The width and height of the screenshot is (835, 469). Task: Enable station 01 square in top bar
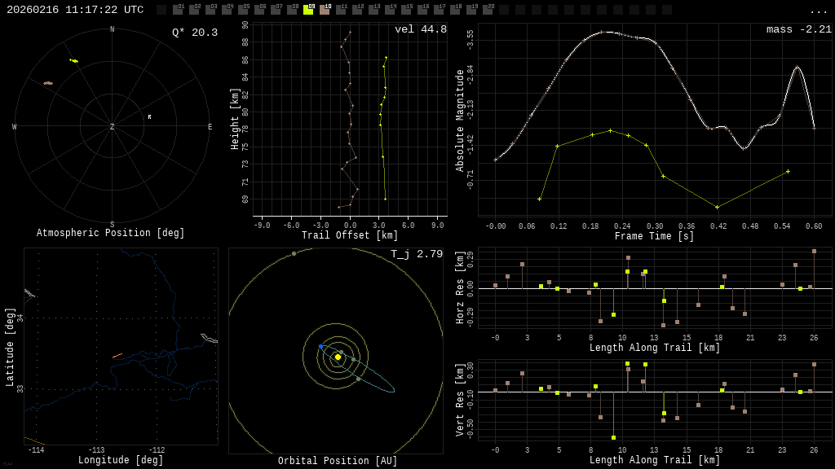[178, 10]
